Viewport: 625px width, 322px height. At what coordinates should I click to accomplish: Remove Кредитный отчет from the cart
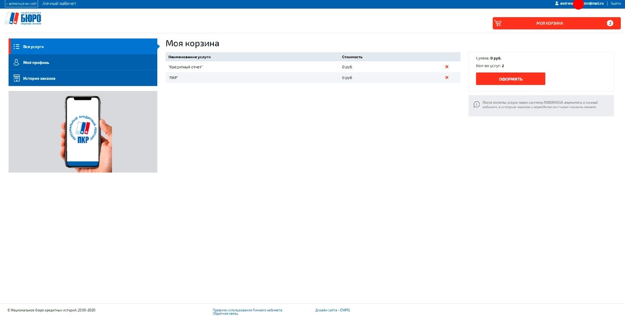447,67
